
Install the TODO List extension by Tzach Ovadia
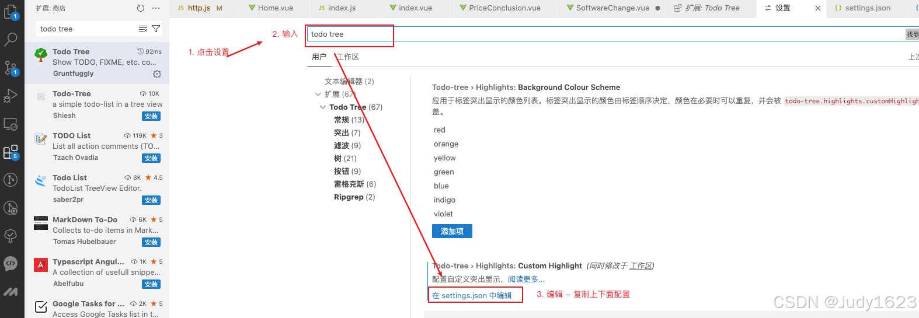[151, 158]
